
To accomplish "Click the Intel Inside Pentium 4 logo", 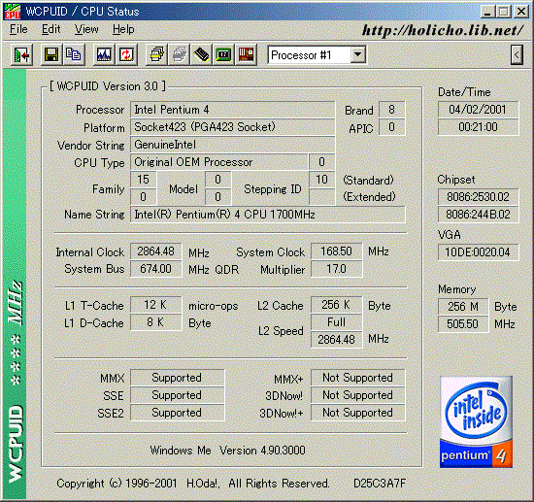I will click(476, 421).
